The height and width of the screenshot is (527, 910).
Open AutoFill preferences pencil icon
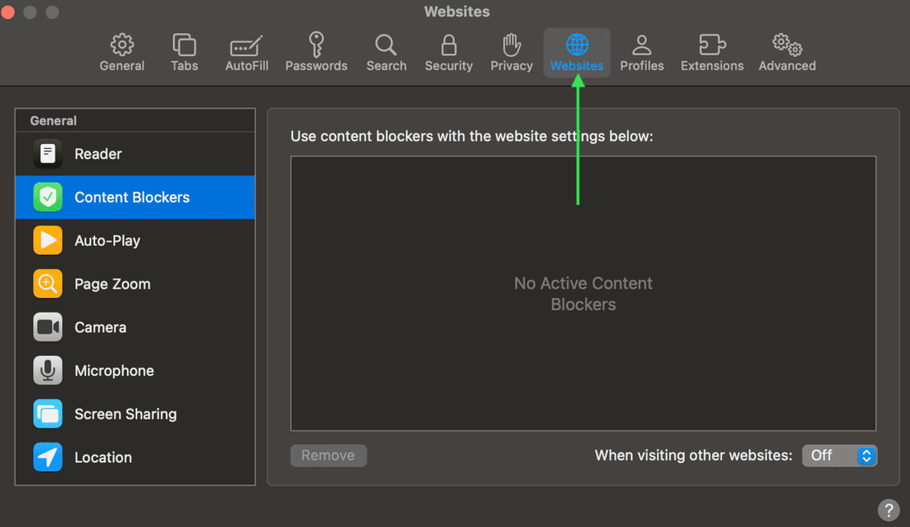tap(246, 45)
